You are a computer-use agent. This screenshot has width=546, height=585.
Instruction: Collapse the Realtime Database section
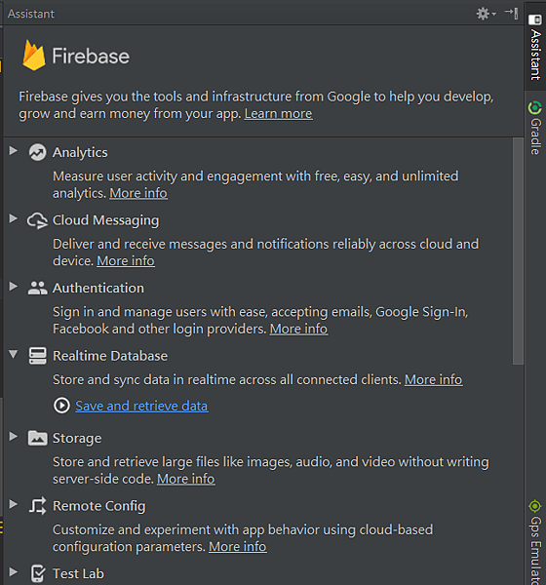[x=14, y=354]
